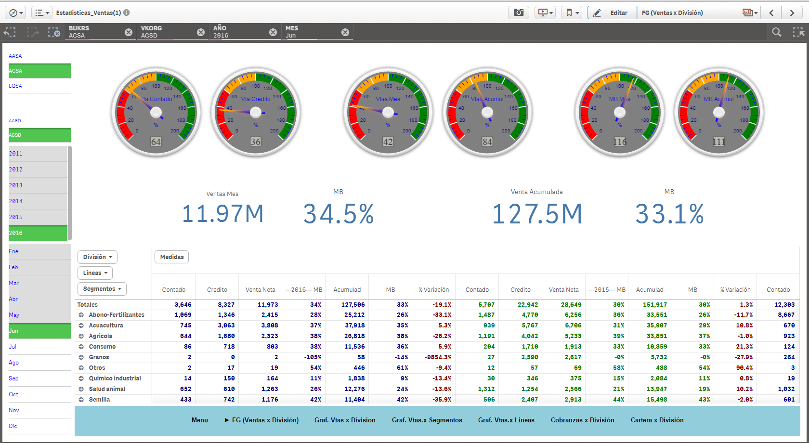The height and width of the screenshot is (443, 809).
Task: Click the Medidas button
Action: tap(171, 257)
